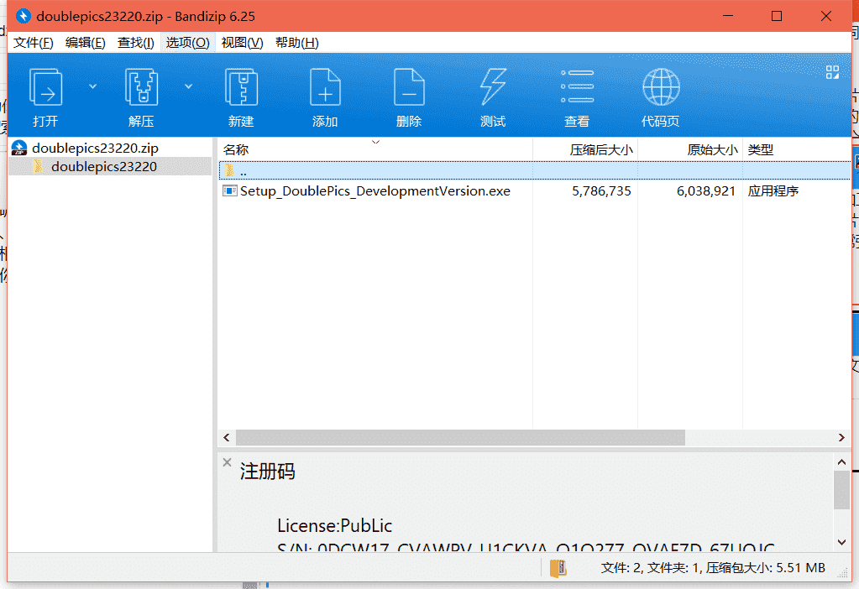Click the View (查看) list icon

tap(577, 86)
